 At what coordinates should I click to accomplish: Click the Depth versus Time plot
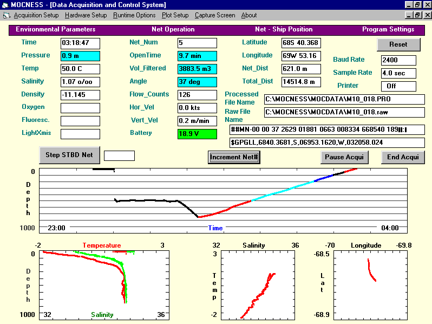coord(223,200)
